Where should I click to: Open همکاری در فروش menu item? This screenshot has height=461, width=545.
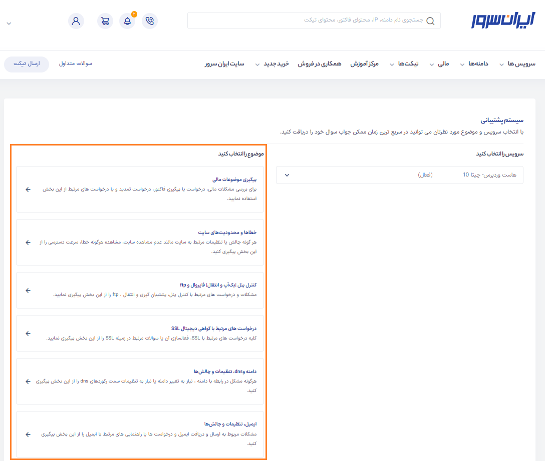click(x=319, y=64)
